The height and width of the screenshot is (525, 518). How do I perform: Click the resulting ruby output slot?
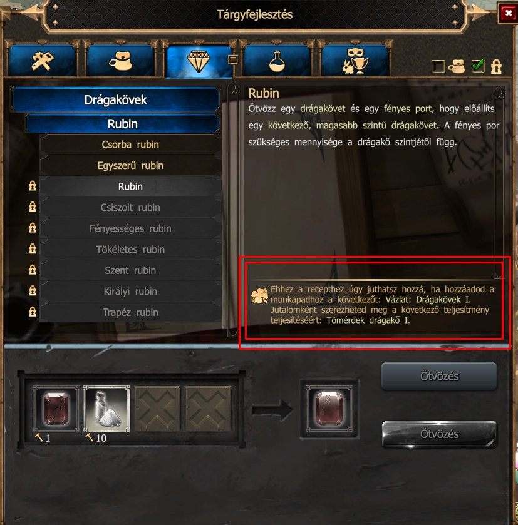click(329, 408)
